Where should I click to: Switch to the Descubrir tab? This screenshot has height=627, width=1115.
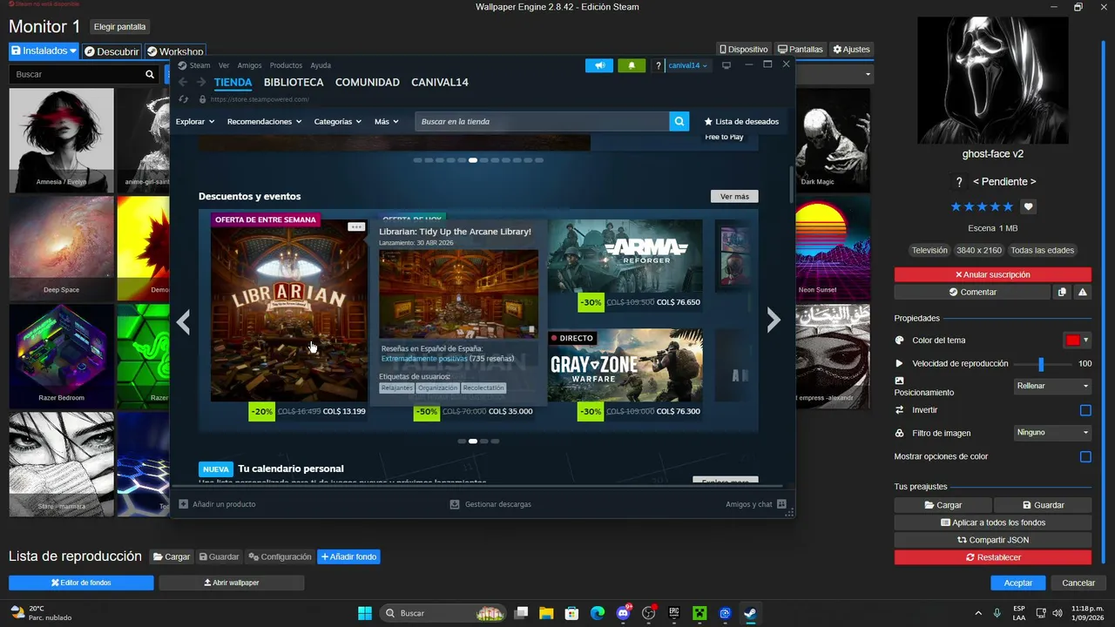tap(111, 51)
